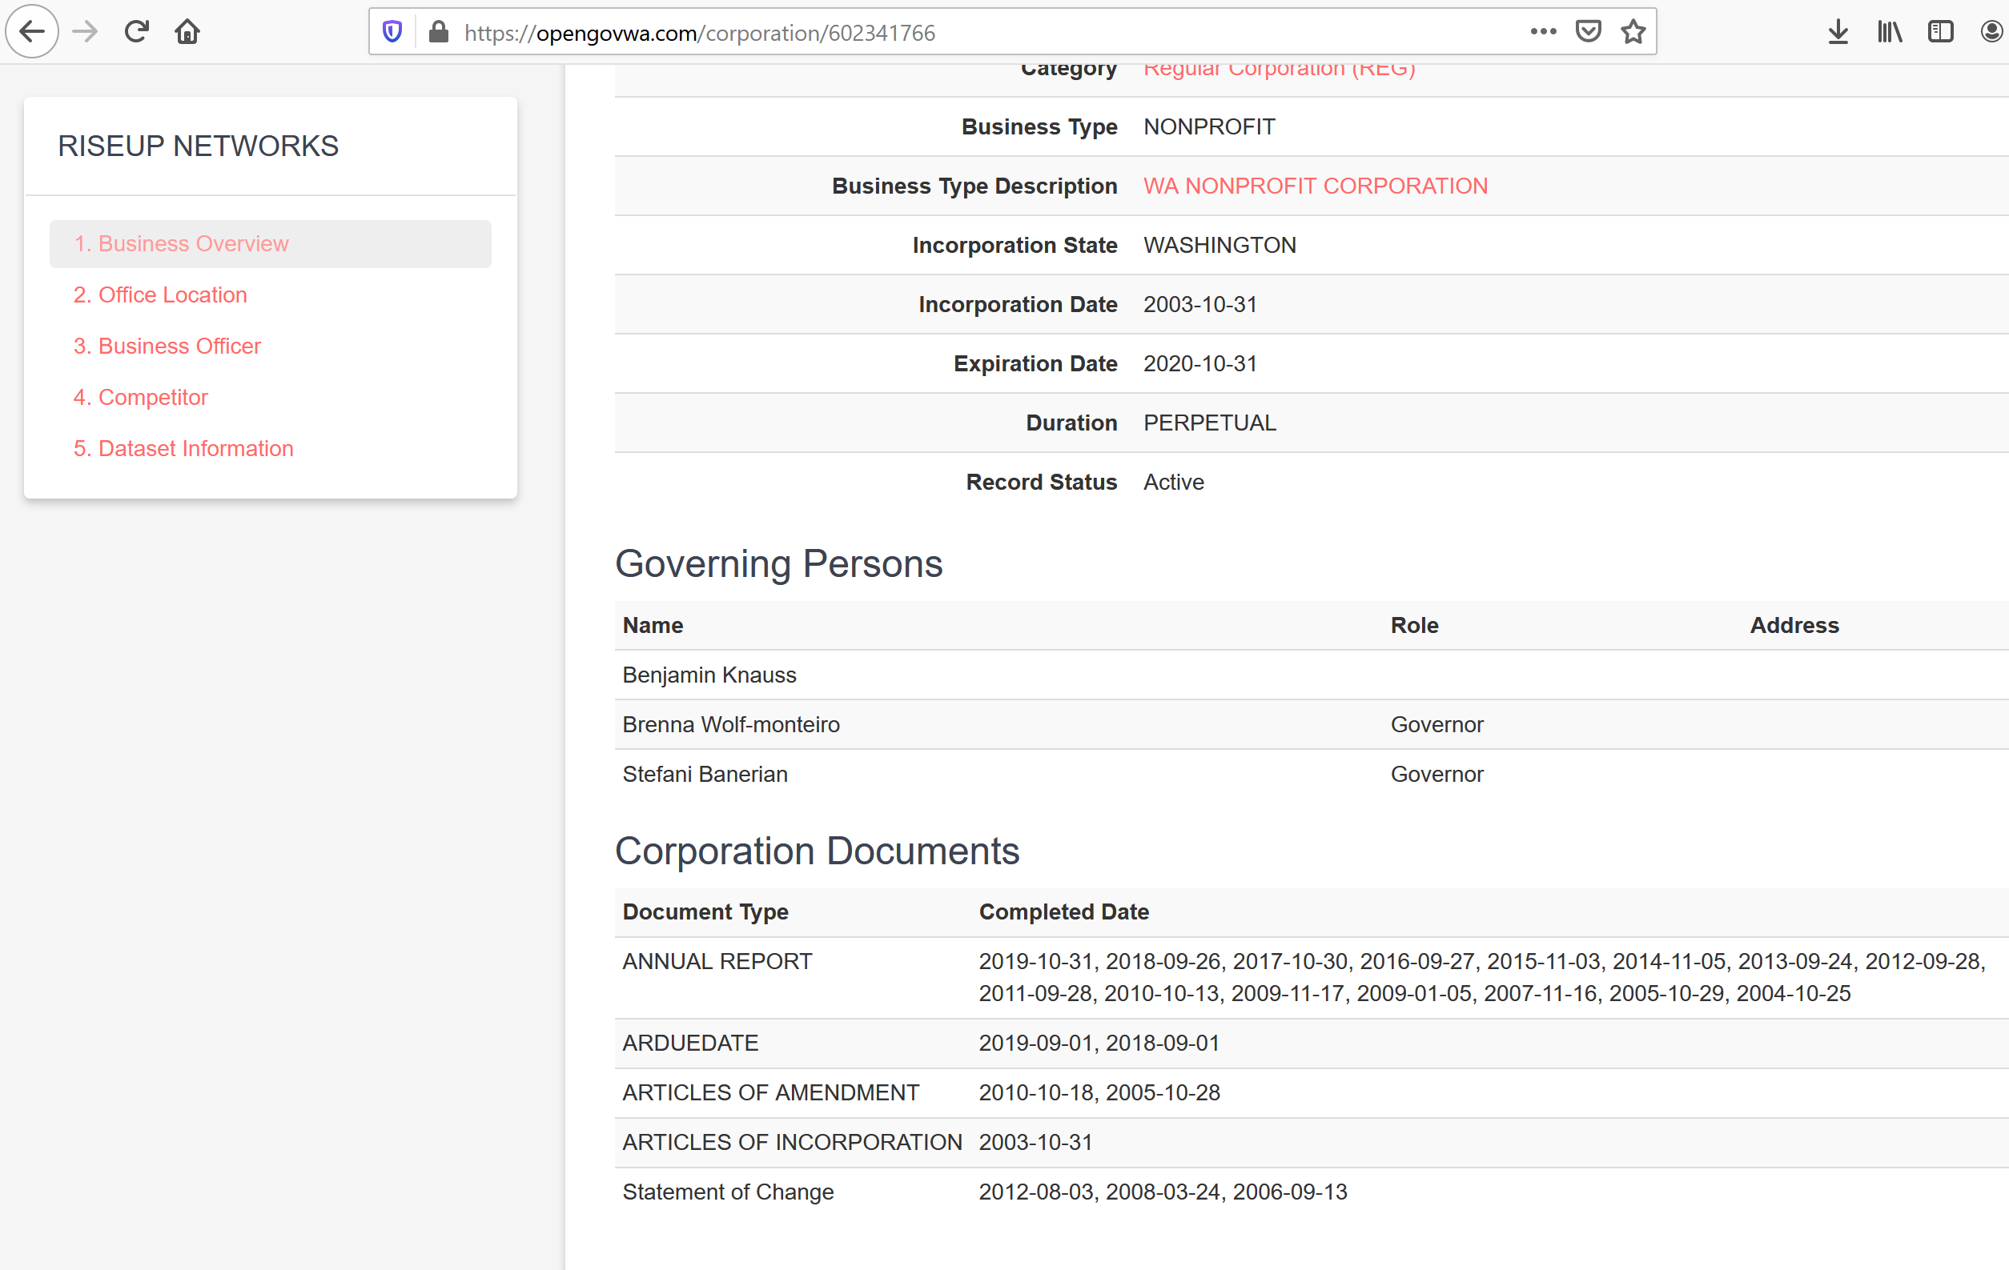This screenshot has height=1270, width=2009.
Task: Open the tracking protection shield icon
Action: coord(392,32)
